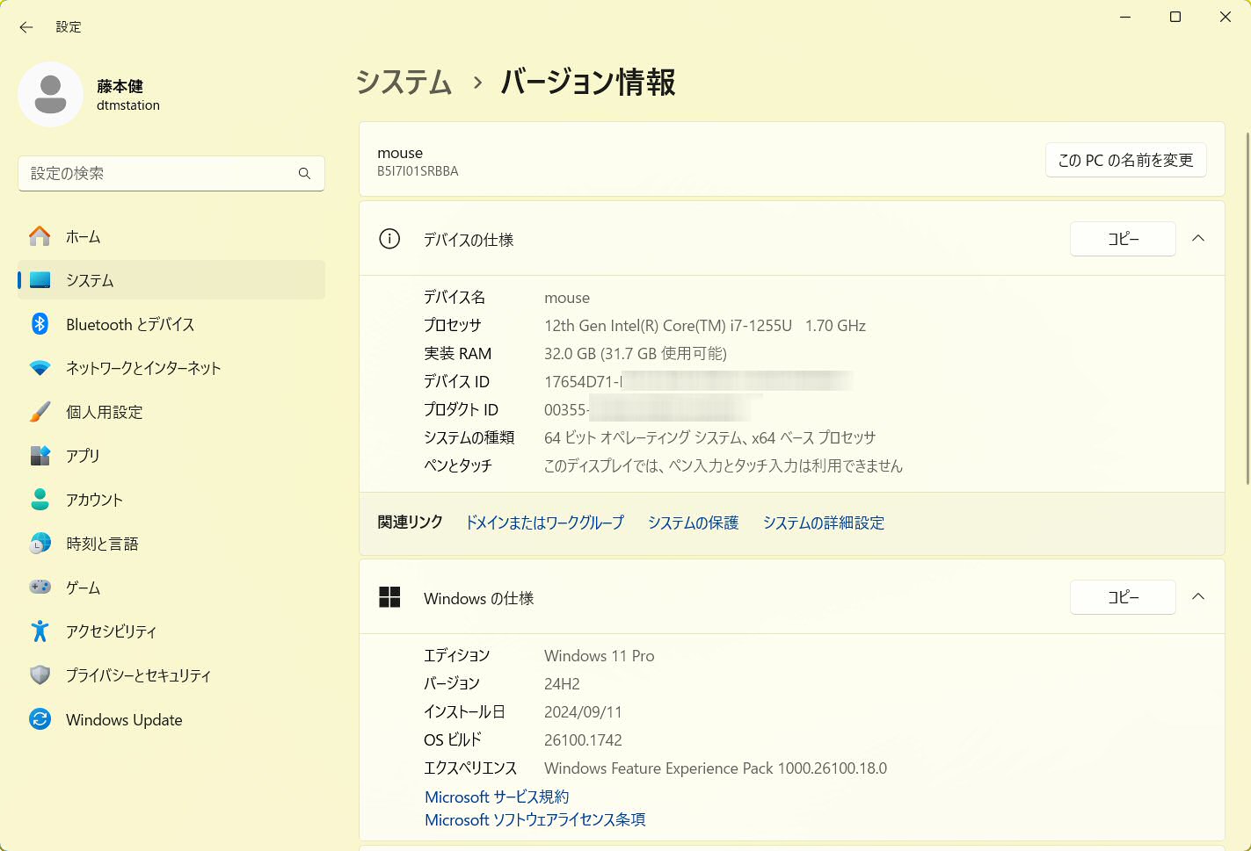Click the OS build value 26100.1742
The image size is (1251, 851).
(583, 740)
